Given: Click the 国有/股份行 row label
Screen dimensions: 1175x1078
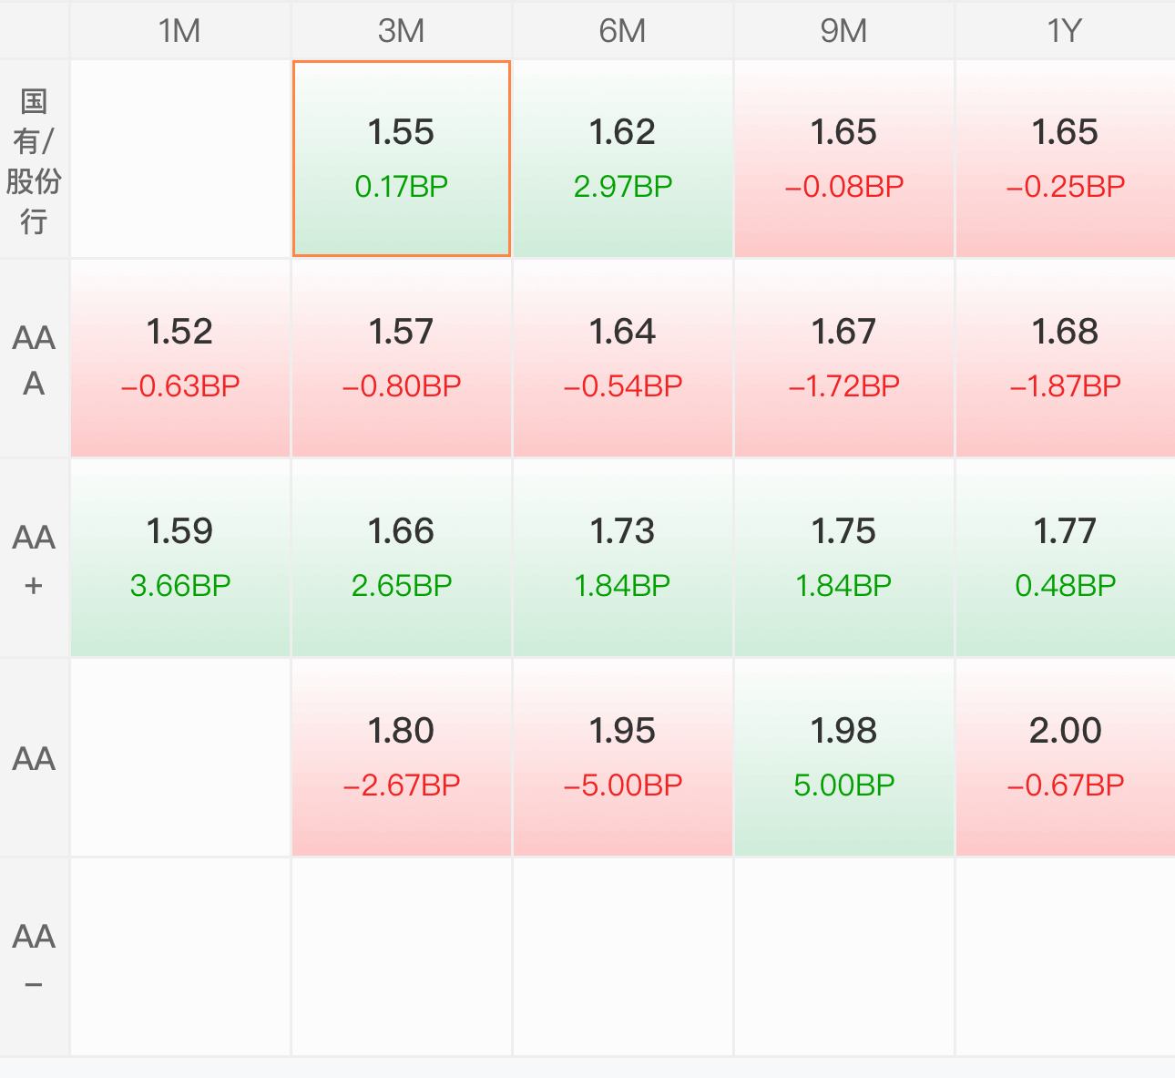Looking at the screenshot, I should pyautogui.click(x=34, y=159).
